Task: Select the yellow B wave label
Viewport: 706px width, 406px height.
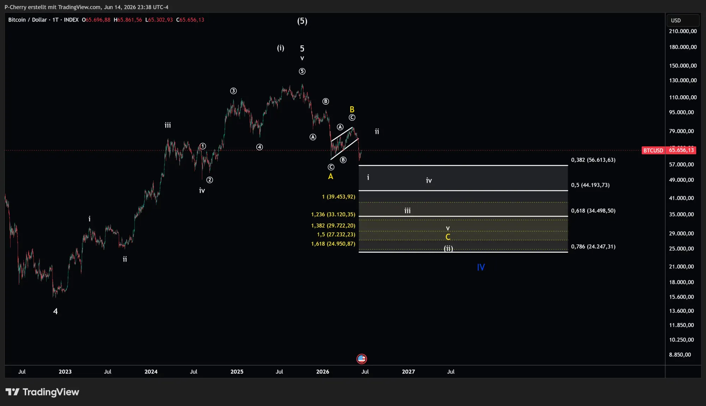Action: coord(352,109)
